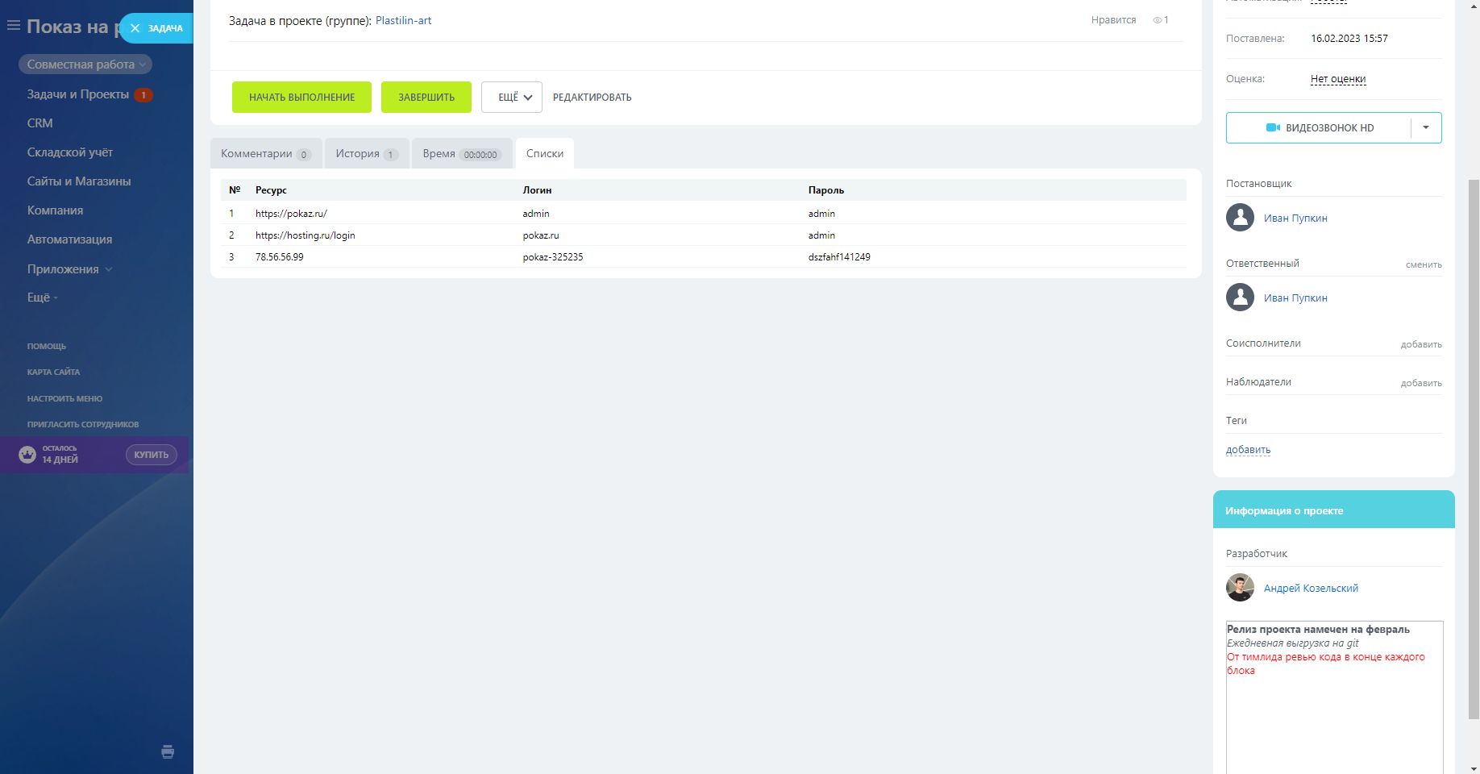Click the scrollbar down arrow
This screenshot has height=774, width=1480.
1474,768
